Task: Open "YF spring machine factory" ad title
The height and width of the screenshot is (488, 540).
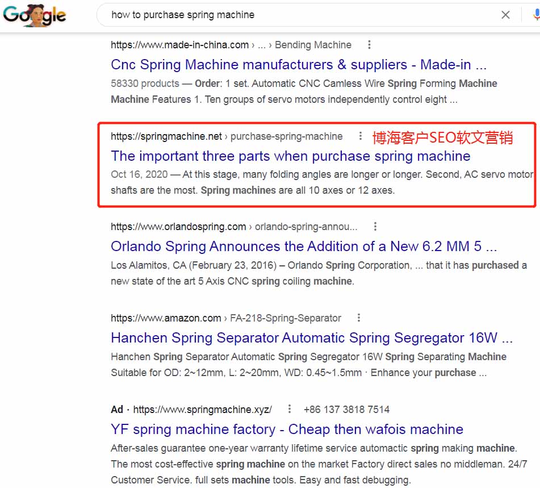Action: point(287,429)
